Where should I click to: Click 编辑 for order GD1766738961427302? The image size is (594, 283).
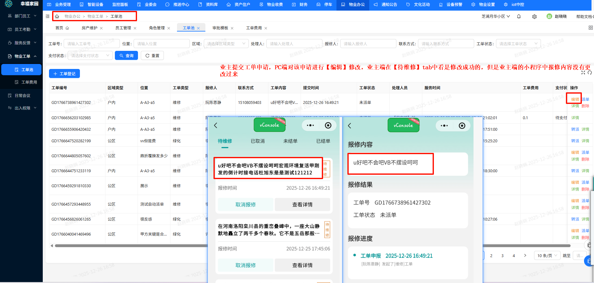575,99
